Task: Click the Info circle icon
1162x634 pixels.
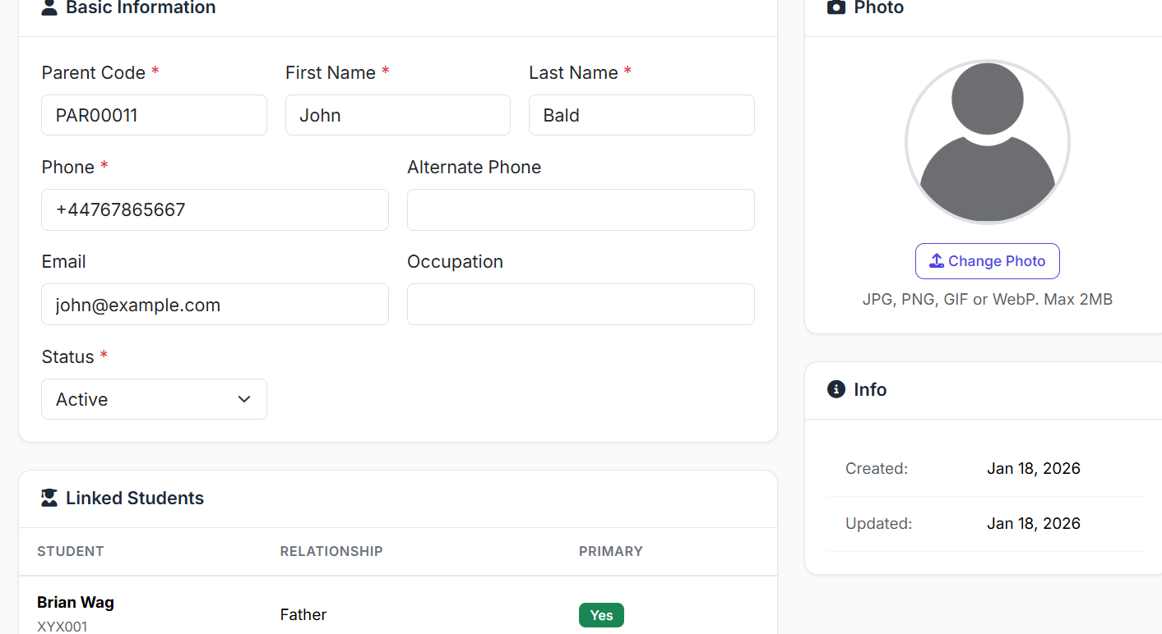Action: (x=836, y=389)
